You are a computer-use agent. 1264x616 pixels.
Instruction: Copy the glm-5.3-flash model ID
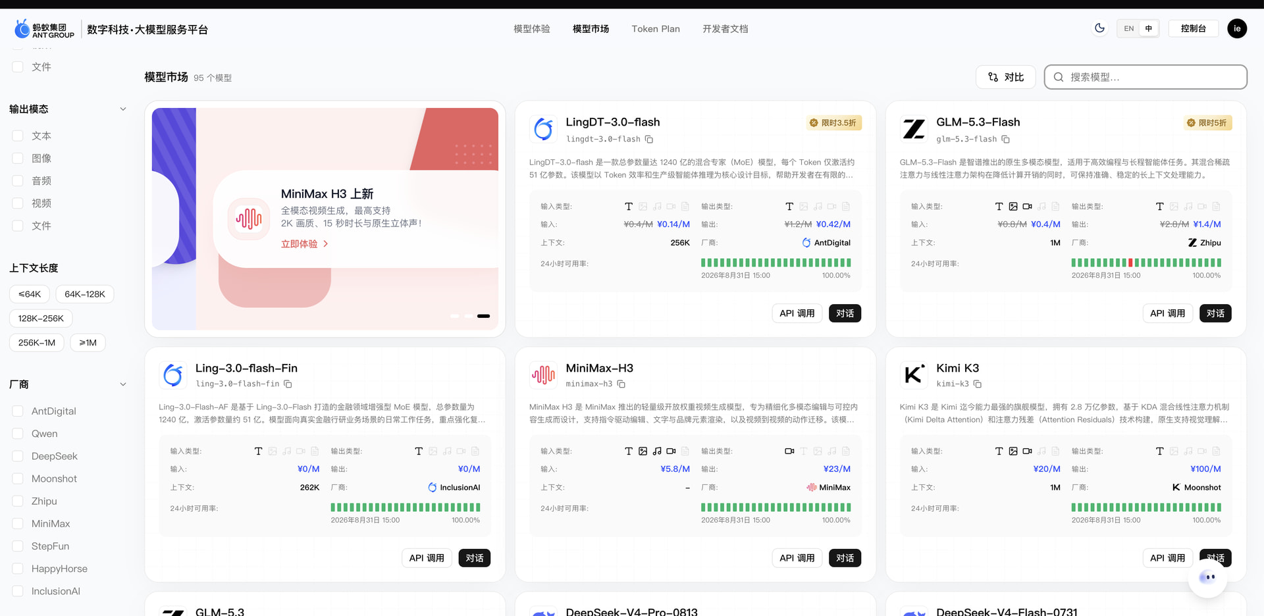(1005, 140)
